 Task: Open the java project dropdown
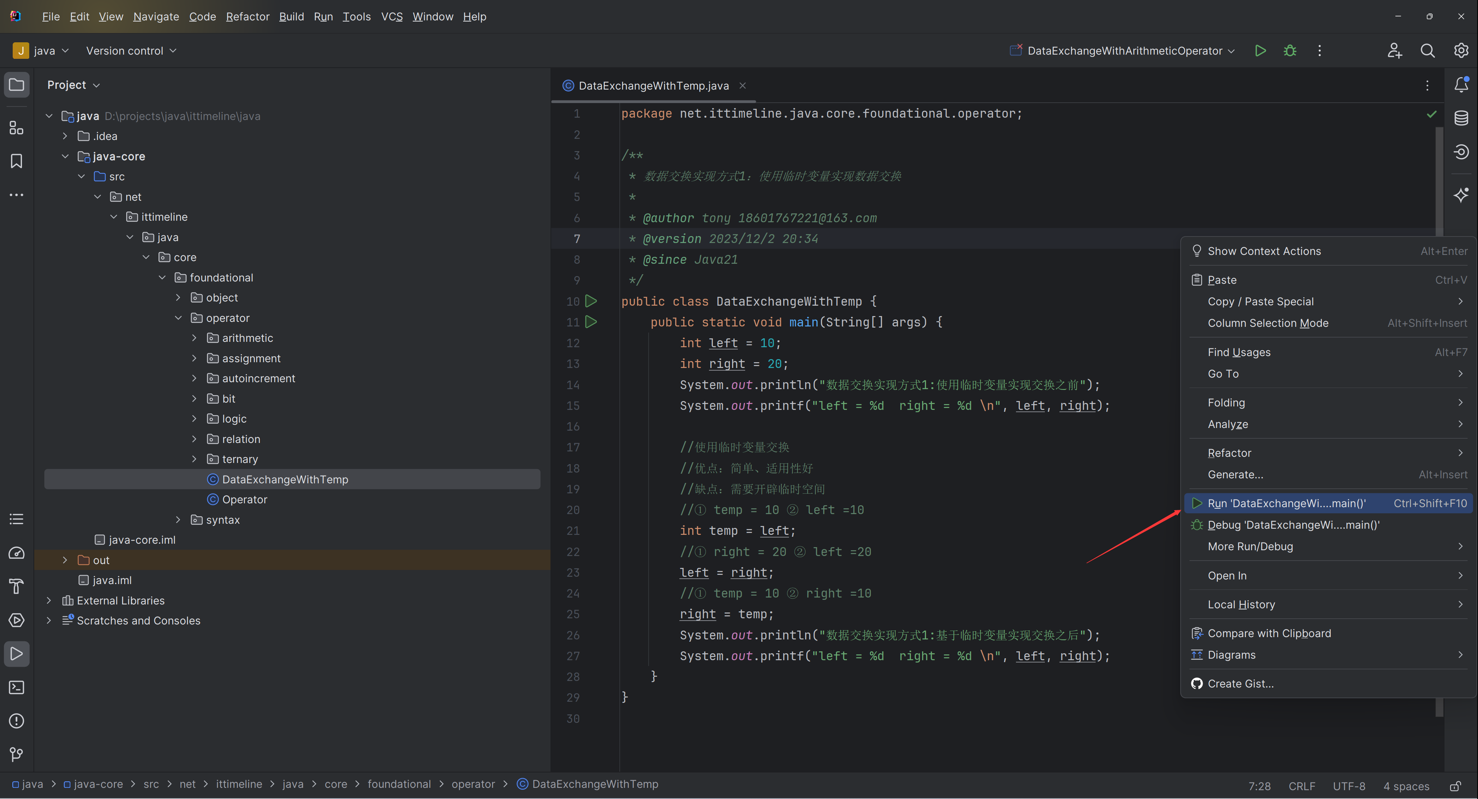(41, 50)
